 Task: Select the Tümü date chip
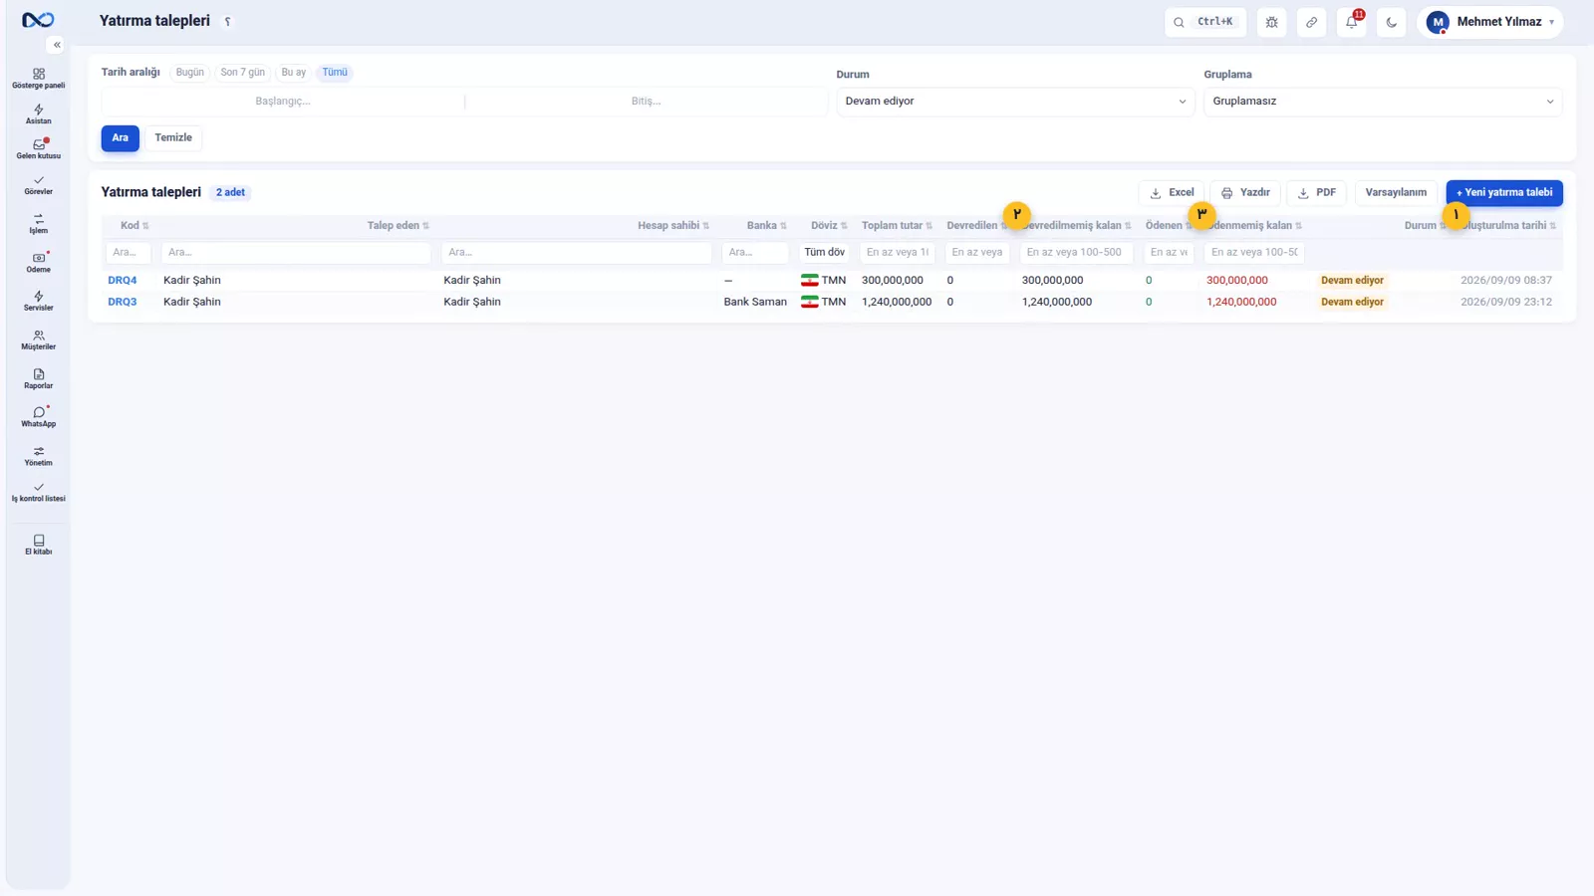coord(335,73)
